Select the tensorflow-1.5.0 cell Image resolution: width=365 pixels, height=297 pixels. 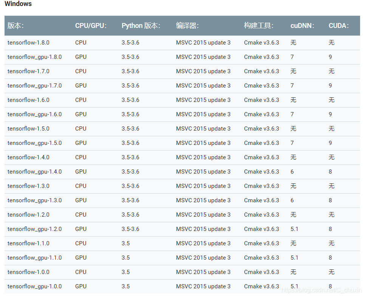28,129
